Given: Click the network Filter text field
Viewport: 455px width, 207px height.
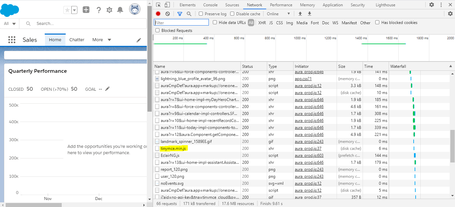Looking at the screenshot, I should coord(181,23).
